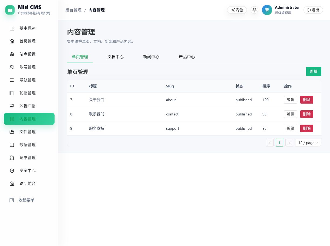This screenshot has width=330, height=246.
Task: Click the green Misi CMS logo icon
Action: point(10,10)
